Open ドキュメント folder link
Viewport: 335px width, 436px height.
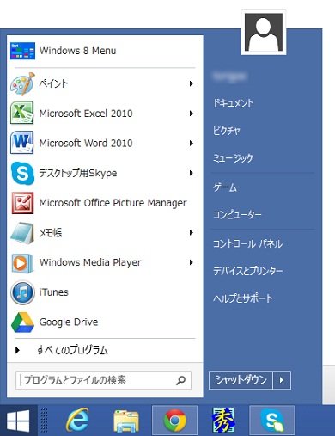click(233, 103)
